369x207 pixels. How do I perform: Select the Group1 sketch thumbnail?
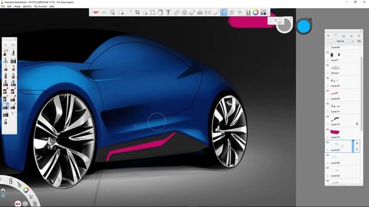click(335, 68)
